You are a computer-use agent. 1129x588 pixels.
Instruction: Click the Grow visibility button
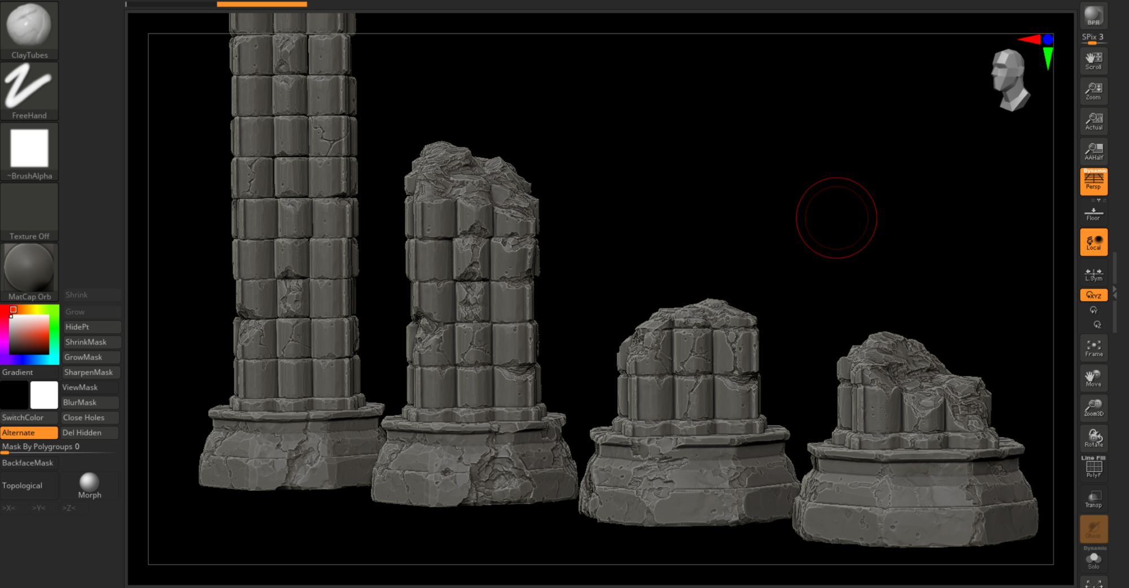(91, 312)
